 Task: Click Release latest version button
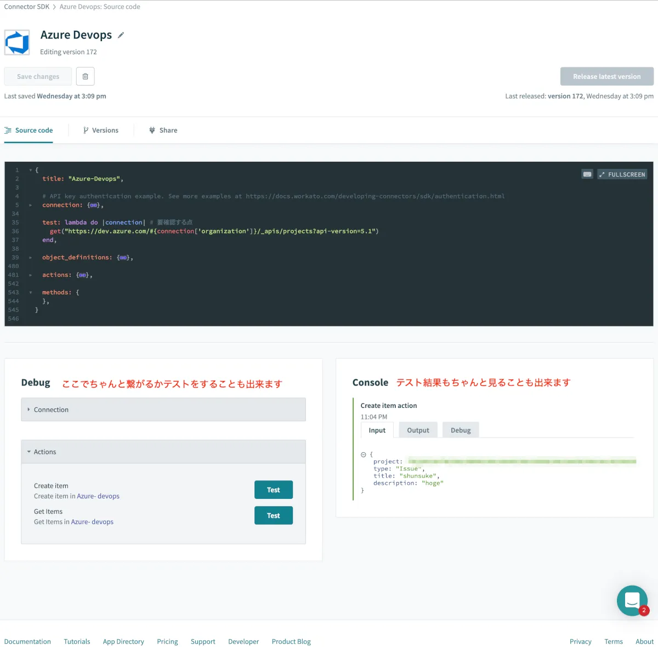pyautogui.click(x=606, y=76)
